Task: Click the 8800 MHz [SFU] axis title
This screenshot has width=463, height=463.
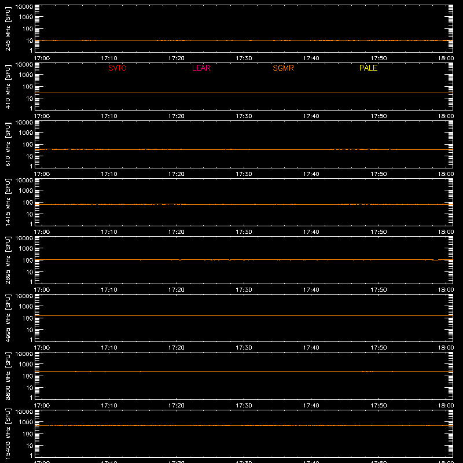Action: 8,376
